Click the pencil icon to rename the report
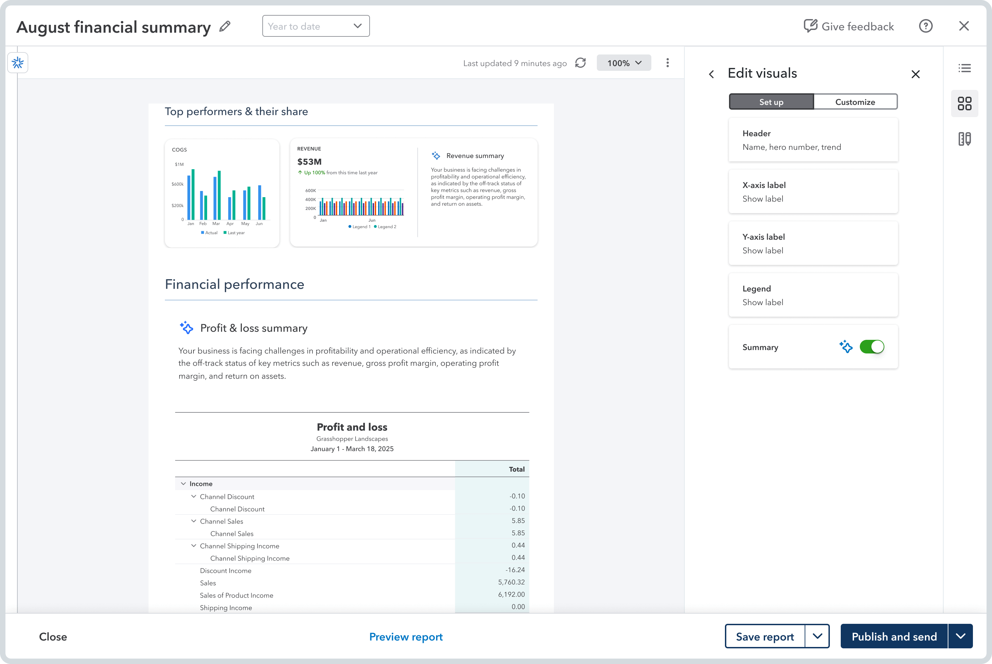Image resolution: width=992 pixels, height=664 pixels. (x=224, y=26)
